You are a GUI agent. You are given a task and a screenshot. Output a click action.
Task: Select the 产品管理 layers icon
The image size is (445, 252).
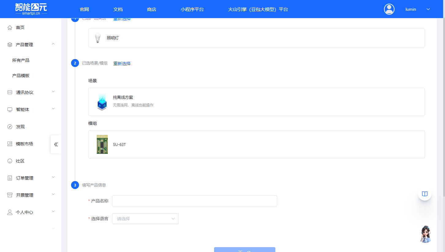coord(9,44)
